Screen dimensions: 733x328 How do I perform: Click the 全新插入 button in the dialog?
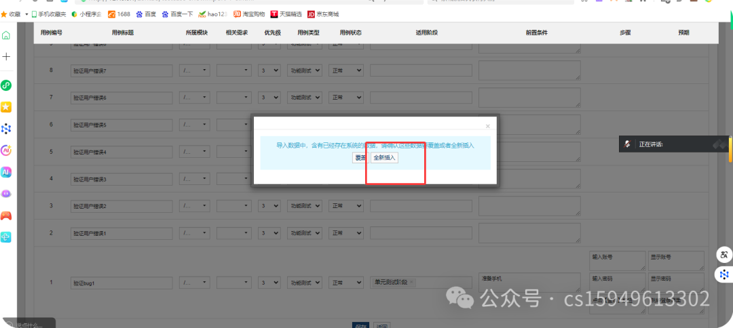pyautogui.click(x=384, y=158)
